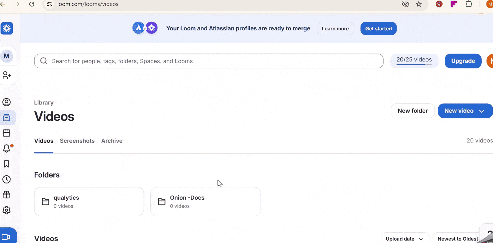Click the Get started button
This screenshot has width=493, height=243.
(x=378, y=28)
